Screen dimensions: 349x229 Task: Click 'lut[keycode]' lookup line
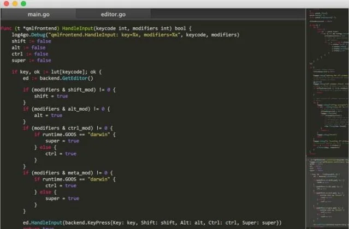click(x=57, y=72)
